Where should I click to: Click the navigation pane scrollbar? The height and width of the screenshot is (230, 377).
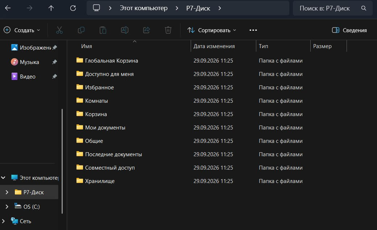[x=62, y=161]
